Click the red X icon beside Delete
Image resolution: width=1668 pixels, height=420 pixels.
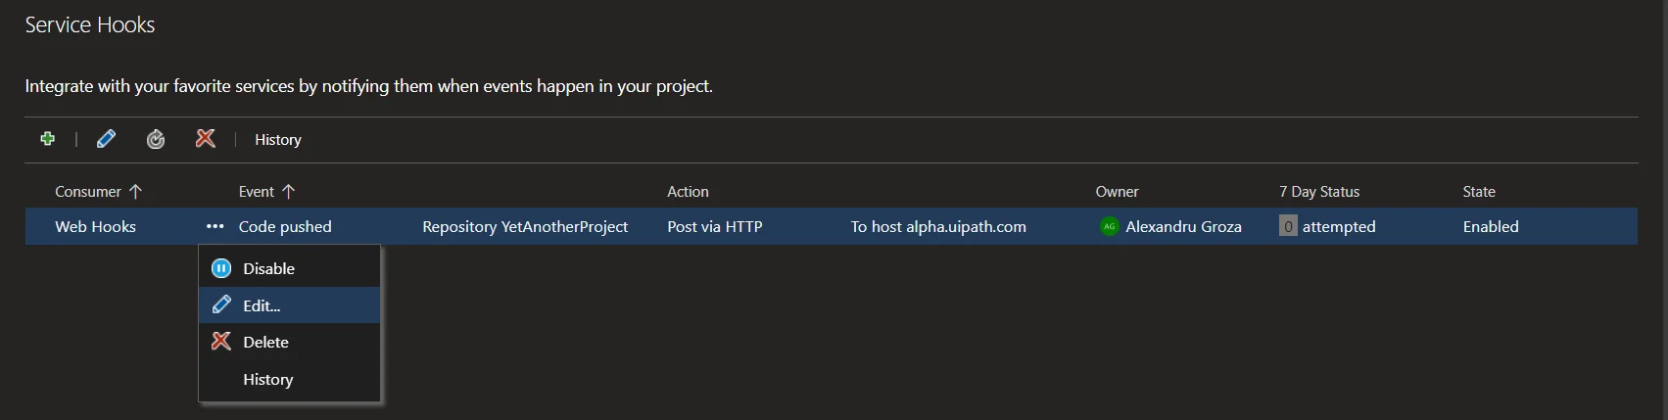click(221, 342)
